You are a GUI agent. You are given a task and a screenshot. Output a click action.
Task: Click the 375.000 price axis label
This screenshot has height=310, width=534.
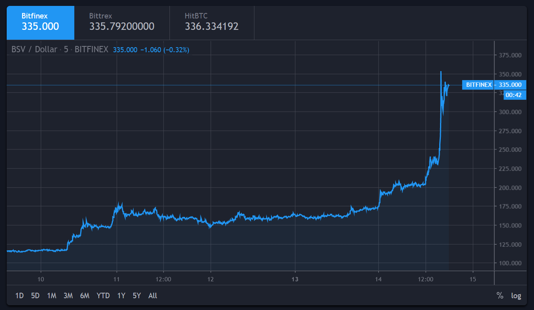coord(510,55)
